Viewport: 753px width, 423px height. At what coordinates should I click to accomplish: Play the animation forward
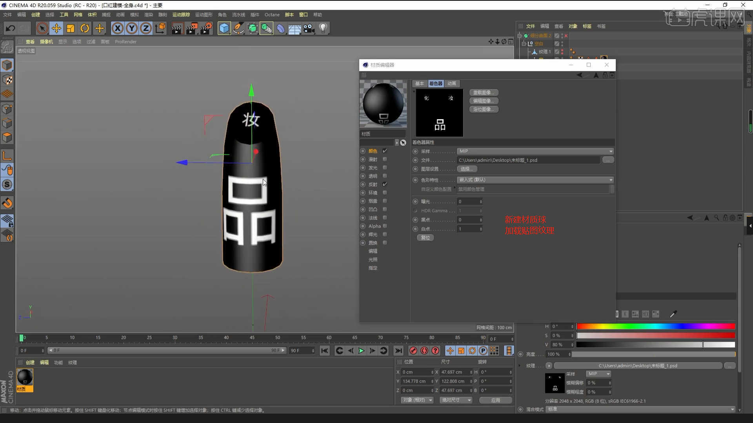coord(361,351)
